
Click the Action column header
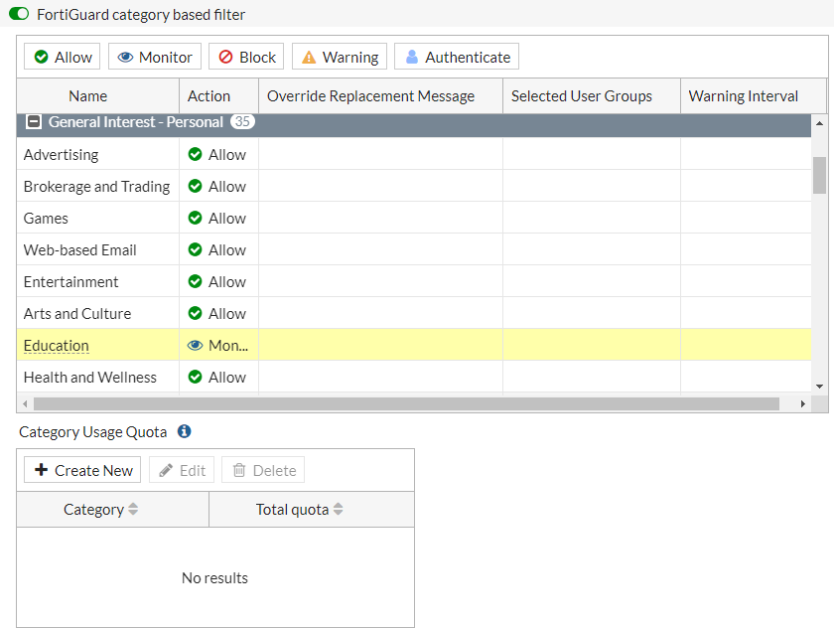click(219, 95)
